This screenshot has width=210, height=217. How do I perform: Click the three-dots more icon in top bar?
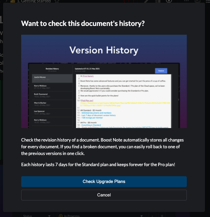[x=186, y=1]
